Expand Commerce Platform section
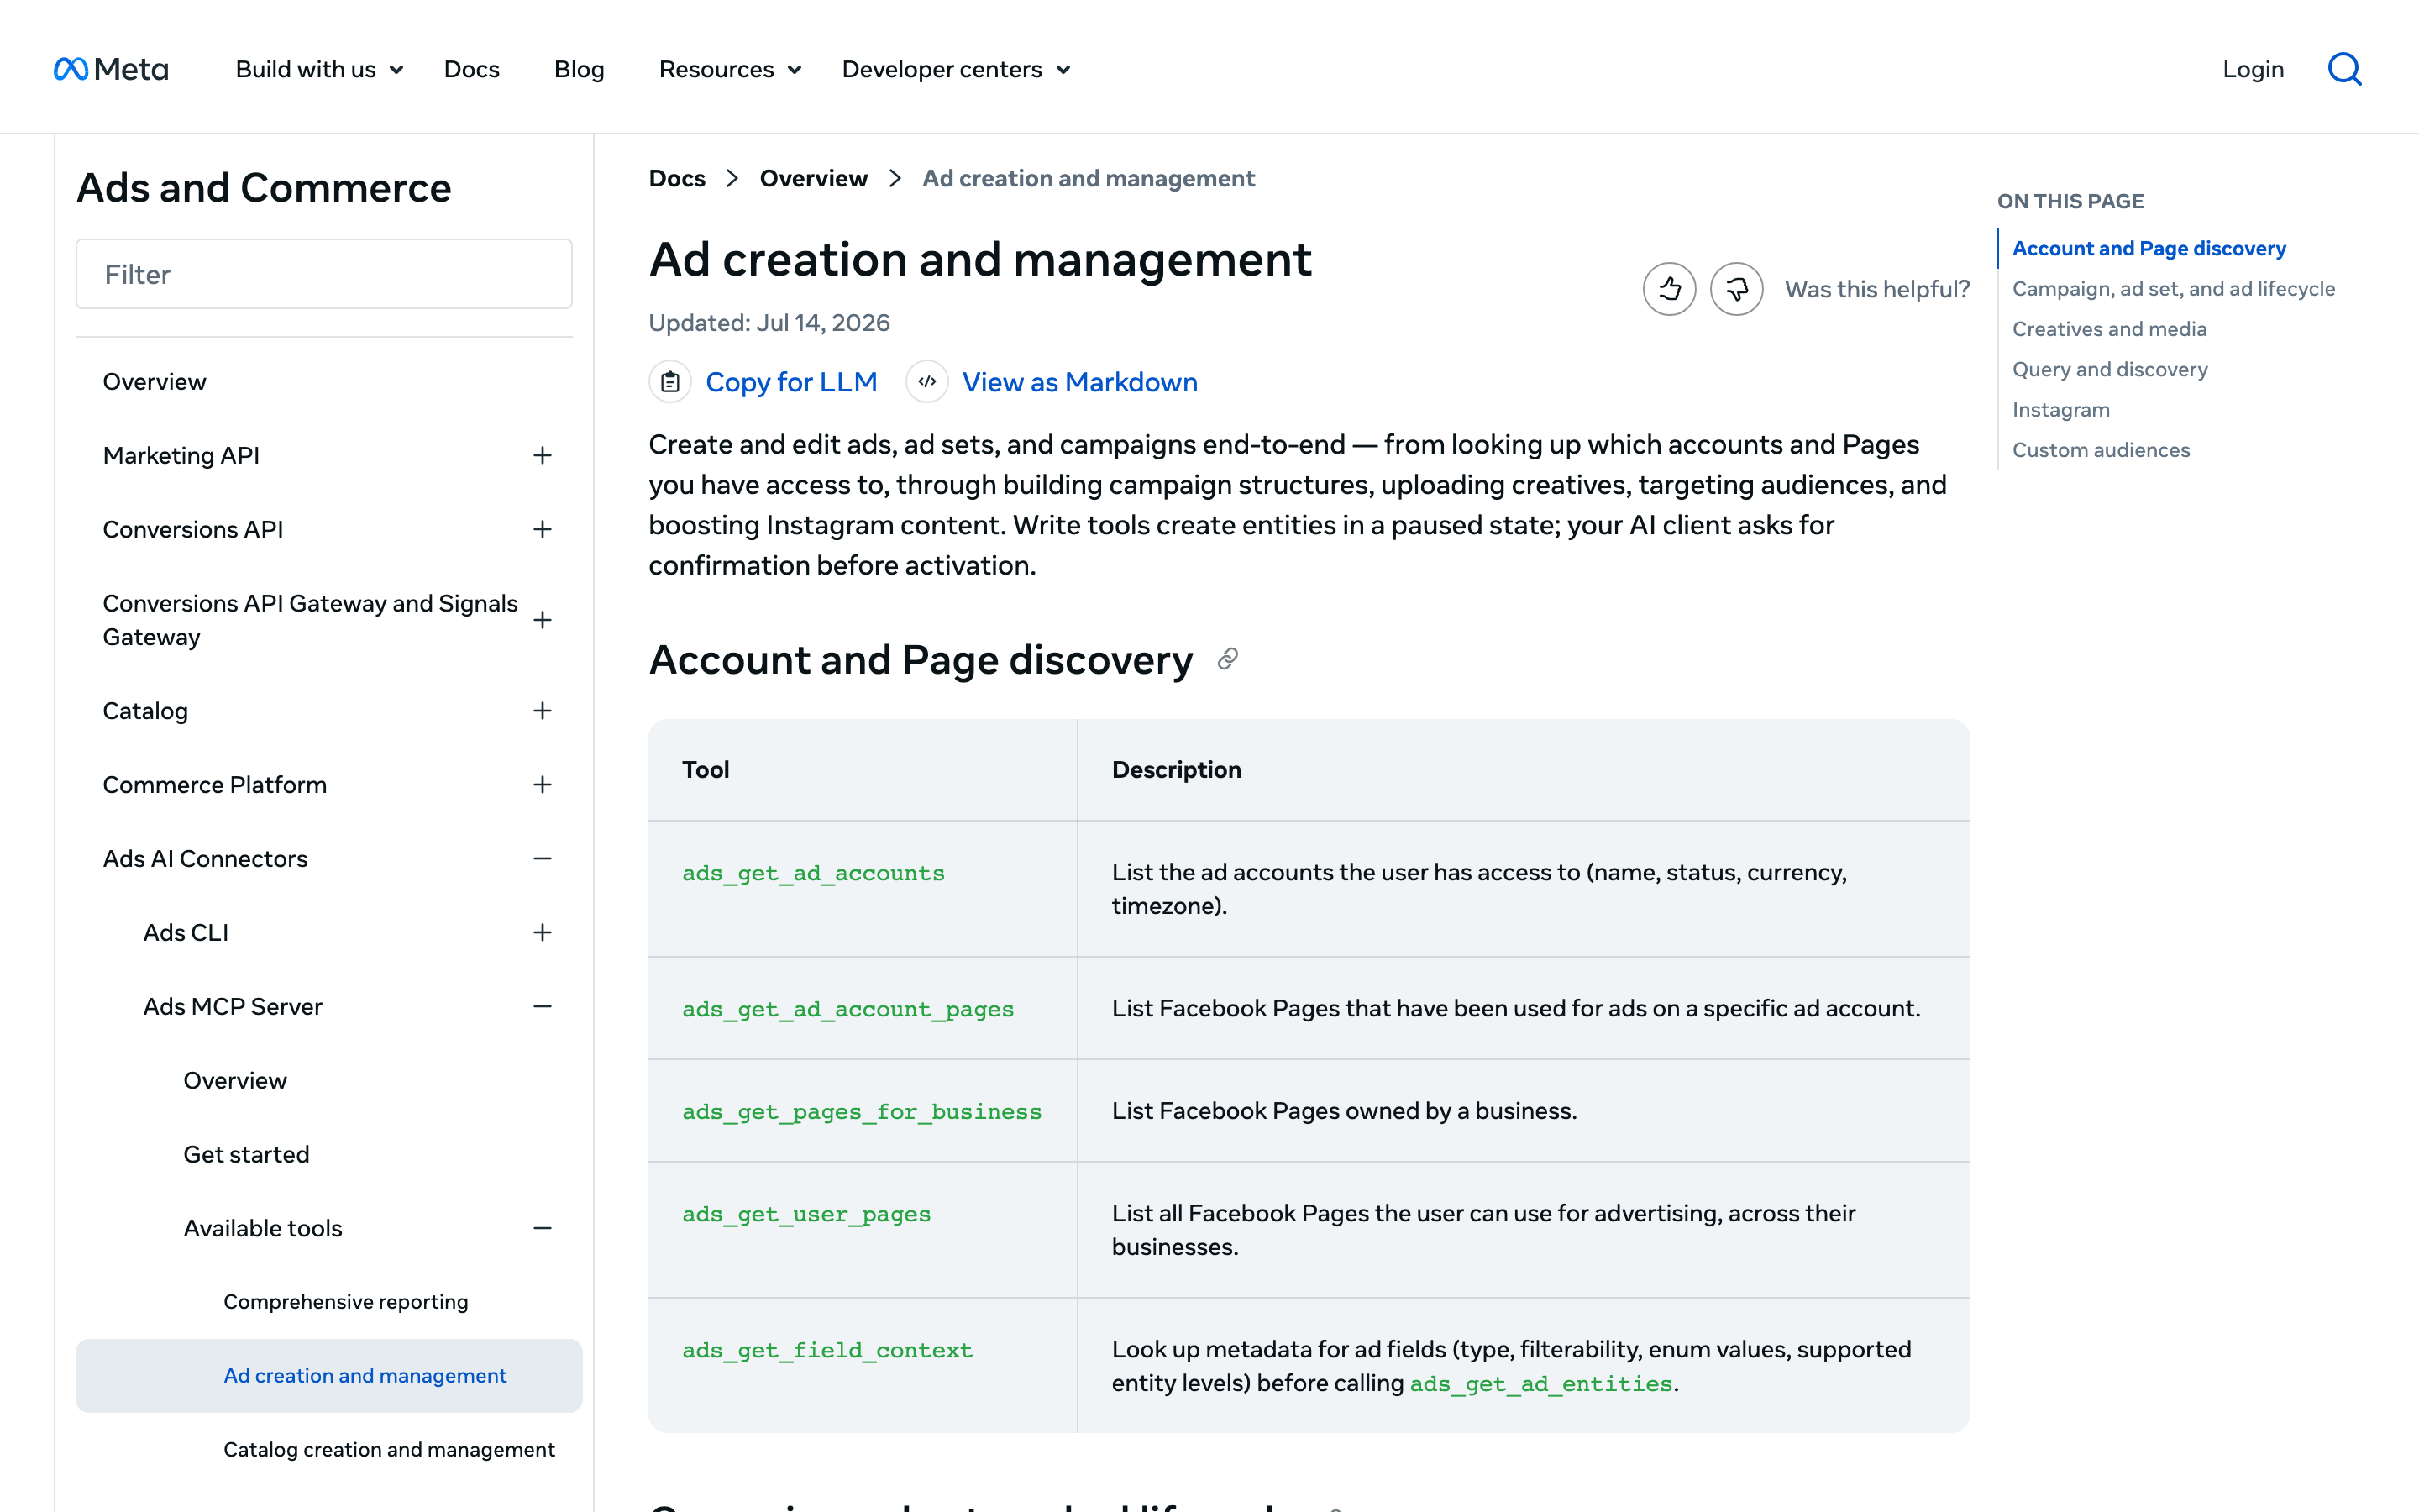The height and width of the screenshot is (1512, 2419). (543, 785)
